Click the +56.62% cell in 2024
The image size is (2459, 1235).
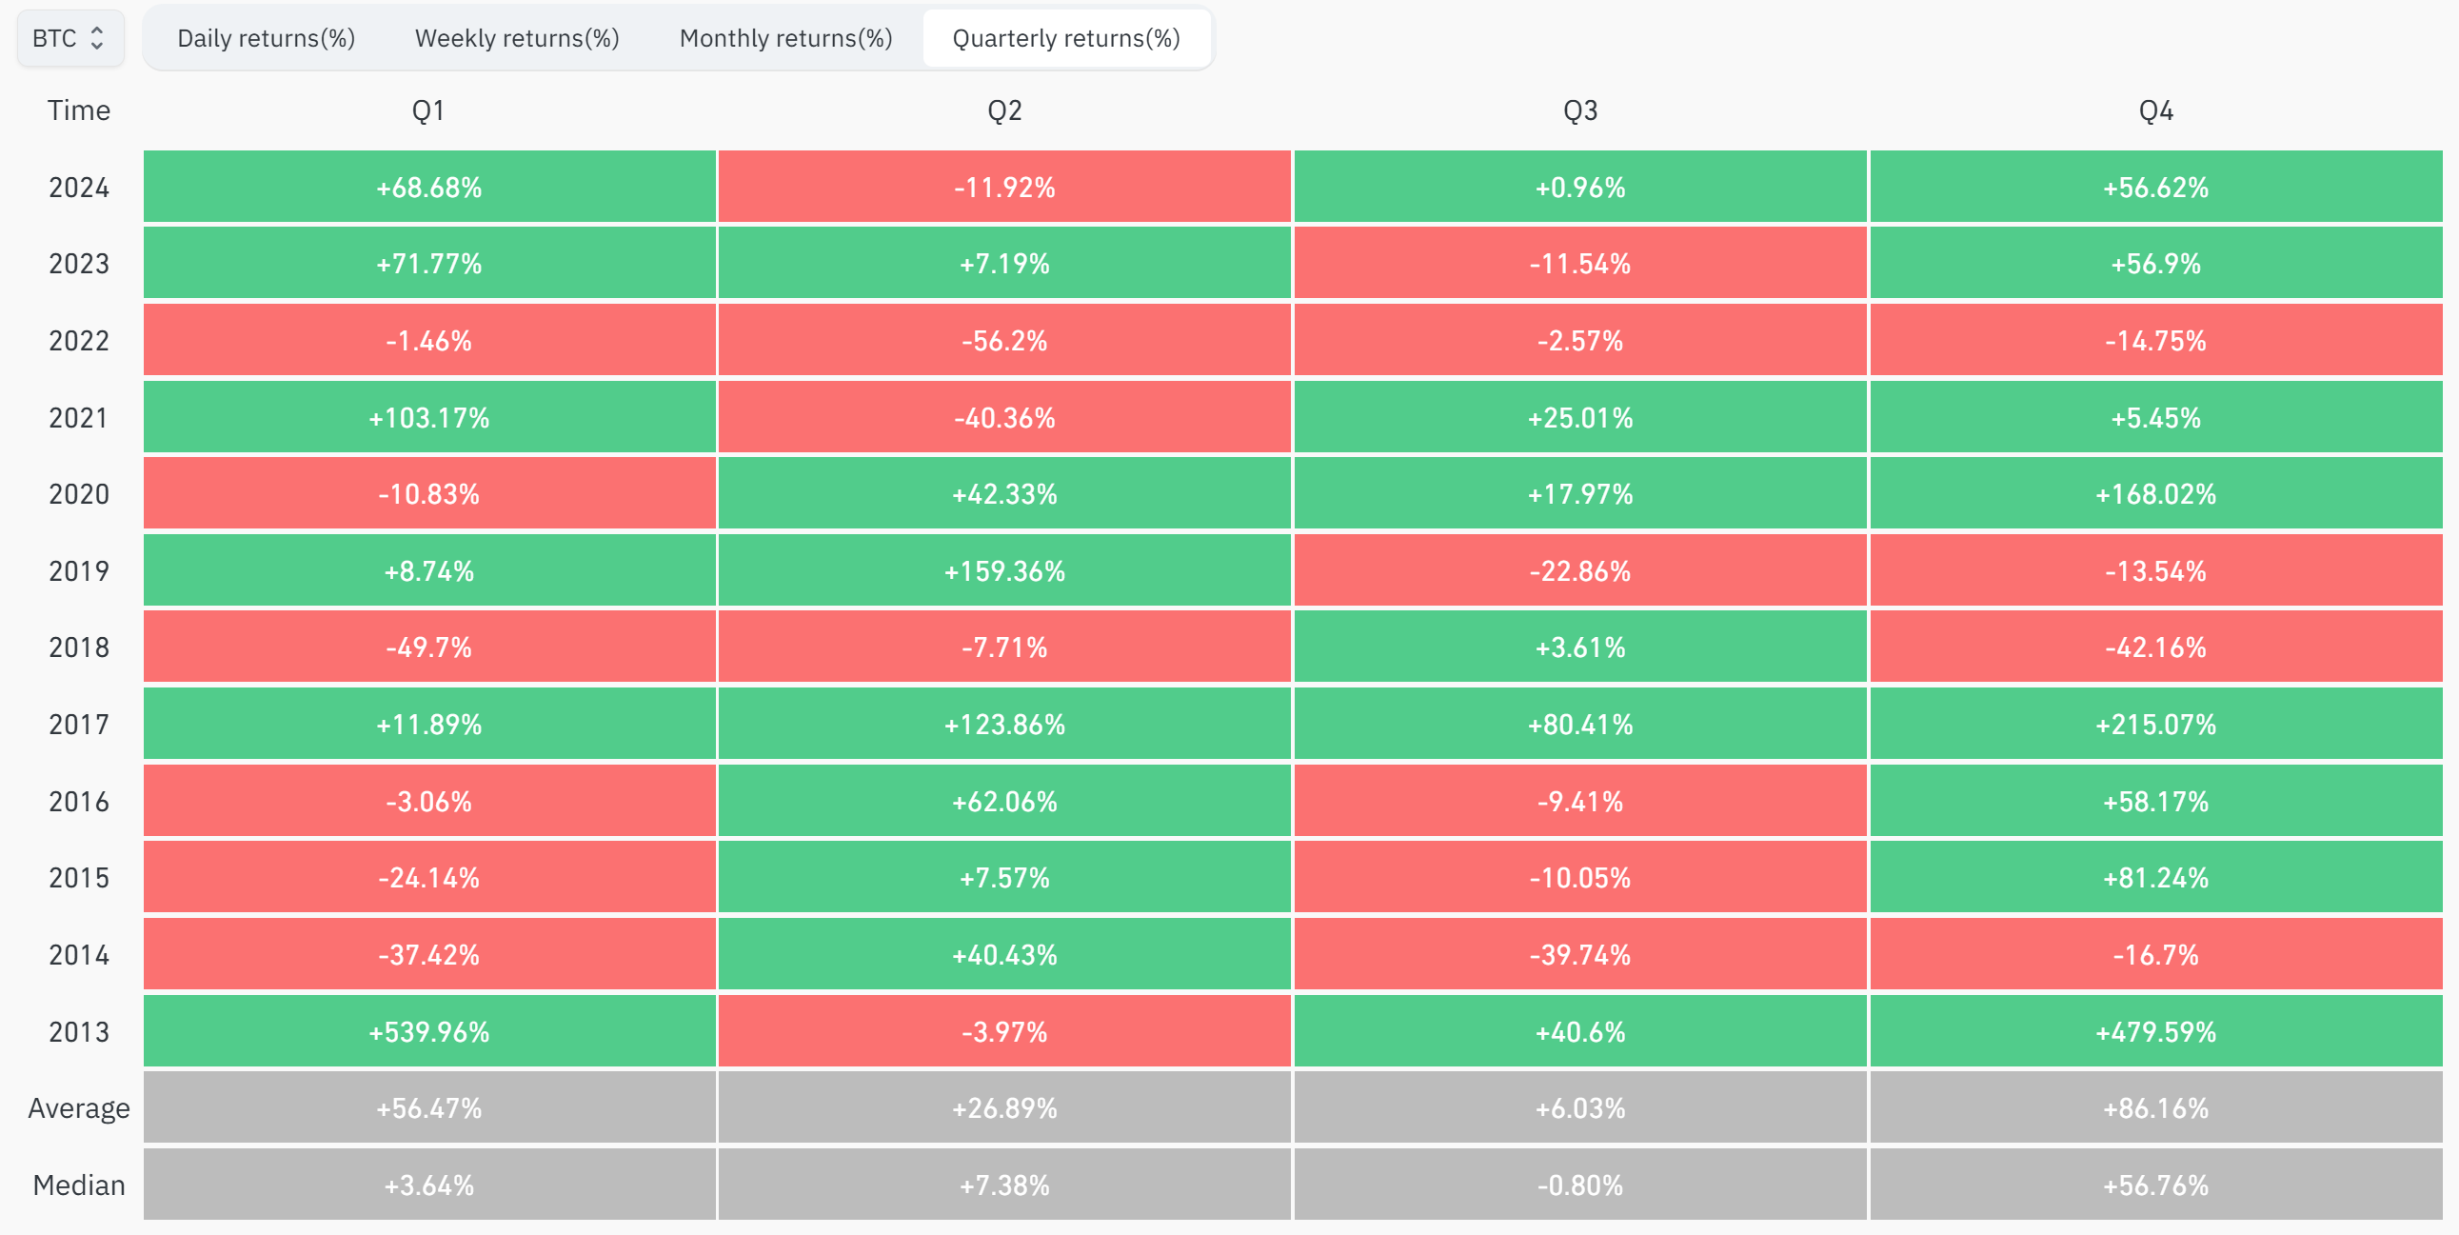click(2155, 188)
